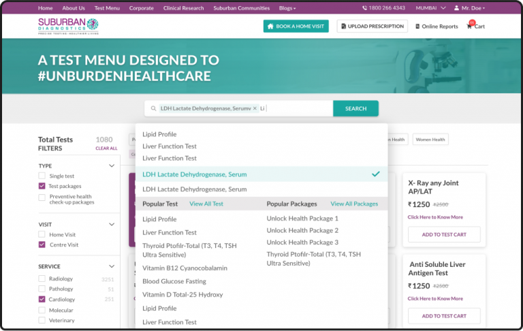
Task: Select Unlock Health Package 3
Action: (x=302, y=242)
